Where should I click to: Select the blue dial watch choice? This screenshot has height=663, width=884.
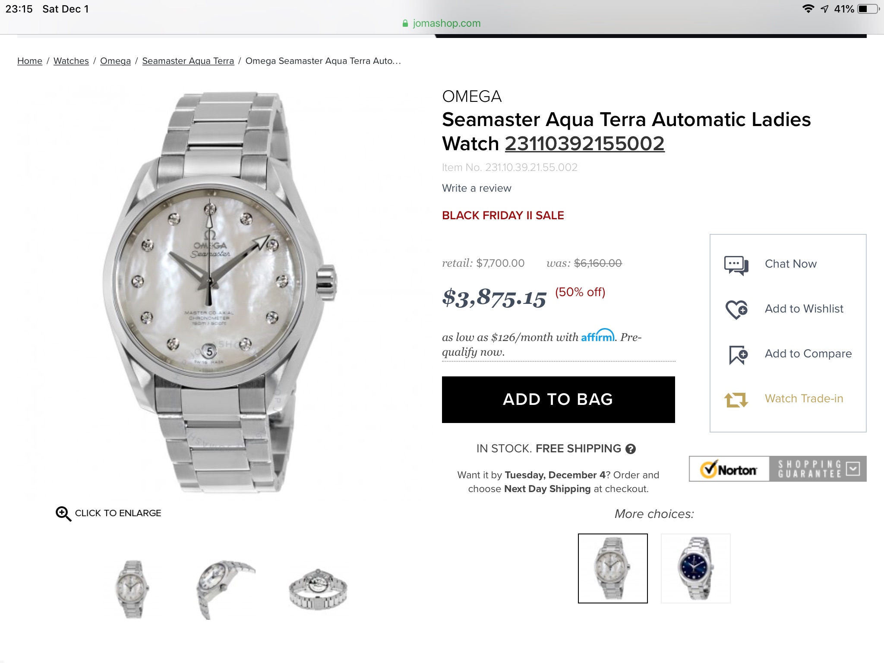tap(695, 568)
